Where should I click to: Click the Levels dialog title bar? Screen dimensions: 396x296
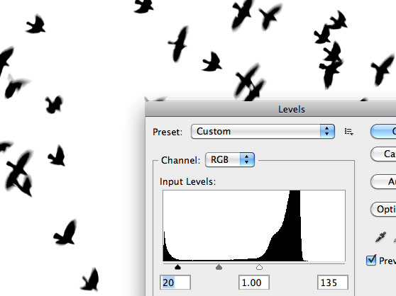click(x=270, y=109)
